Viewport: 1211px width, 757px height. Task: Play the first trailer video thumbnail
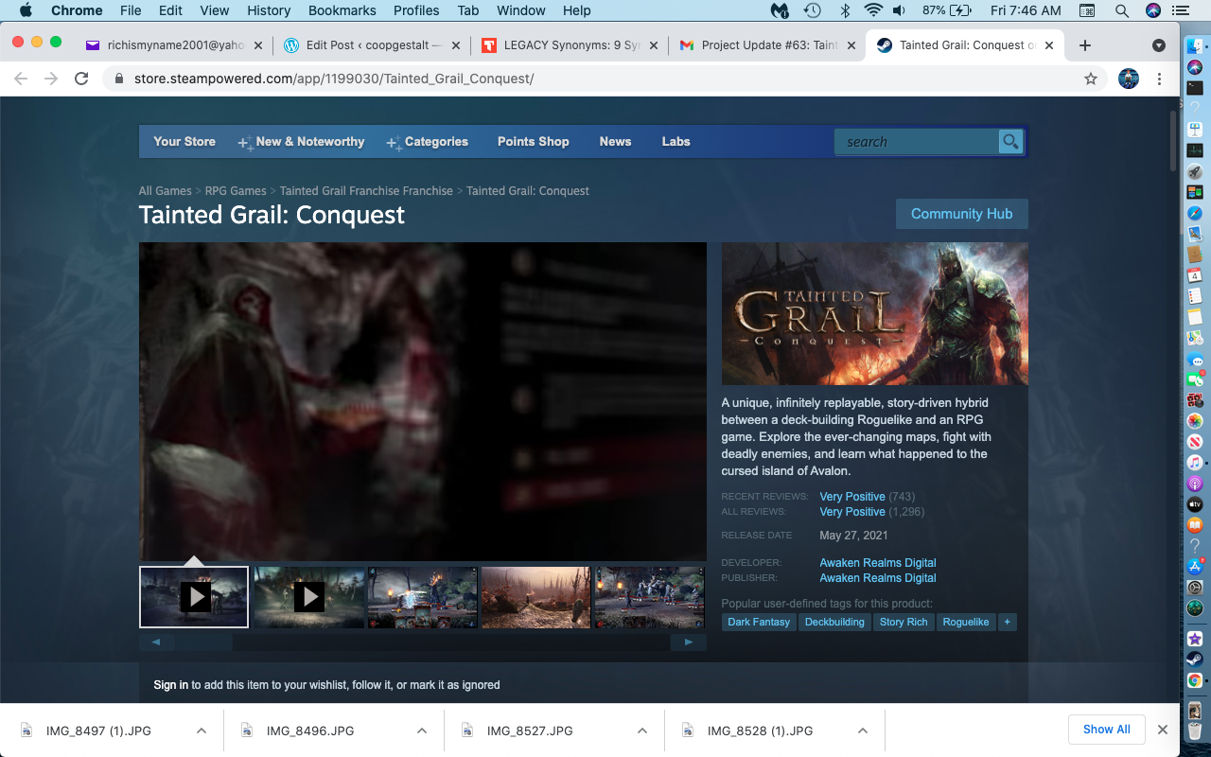tap(194, 597)
